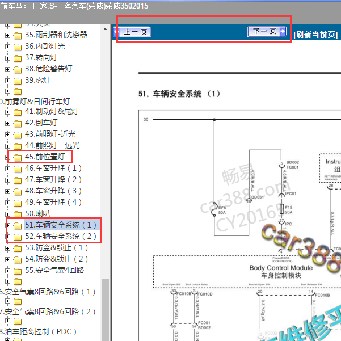Select 安全气囊8回路&6回路（1）entry
The height and width of the screenshot is (341, 341).
tap(48, 292)
